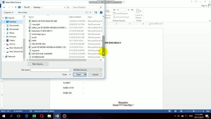
Task: Select Desktop in navigation tree
Action: point(13,22)
